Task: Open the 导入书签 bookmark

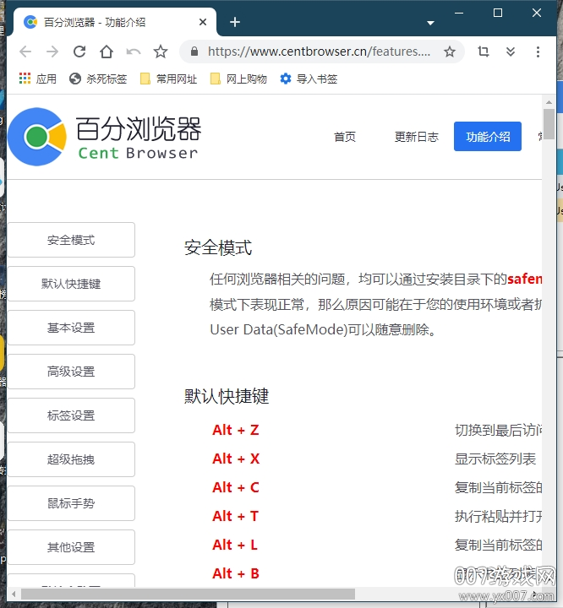Action: coord(309,79)
